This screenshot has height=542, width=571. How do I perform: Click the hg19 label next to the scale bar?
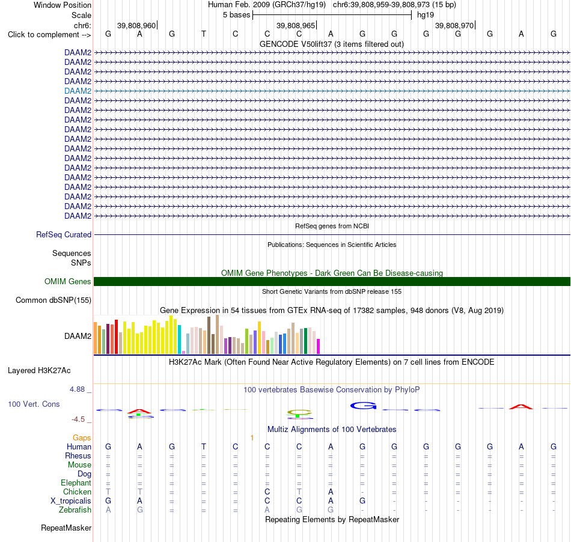pos(426,15)
